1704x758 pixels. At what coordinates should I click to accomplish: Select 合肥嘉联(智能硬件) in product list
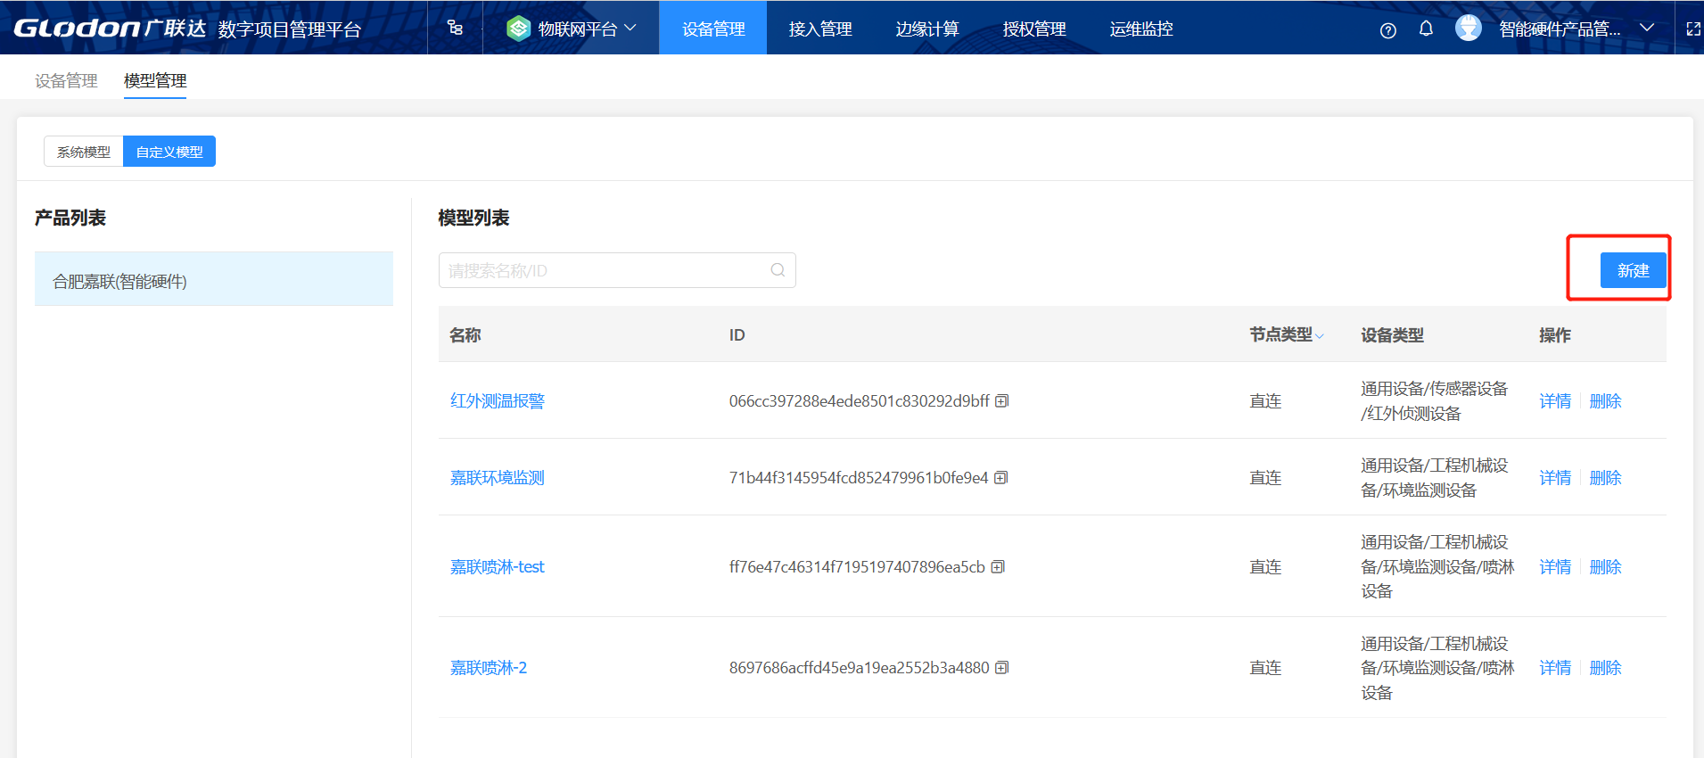[213, 282]
